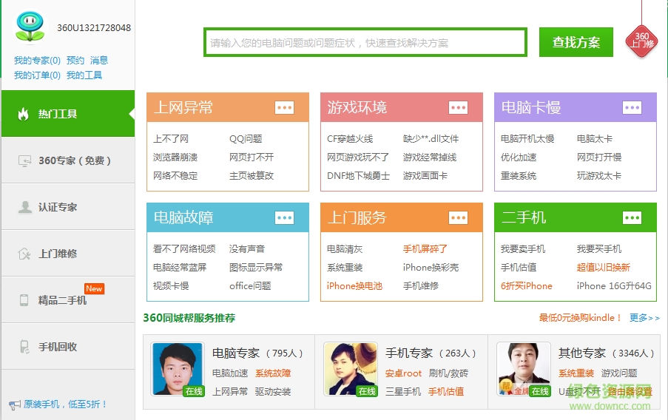Click the house repair icon beside 上门维修
The image size is (668, 420).
coord(24,254)
